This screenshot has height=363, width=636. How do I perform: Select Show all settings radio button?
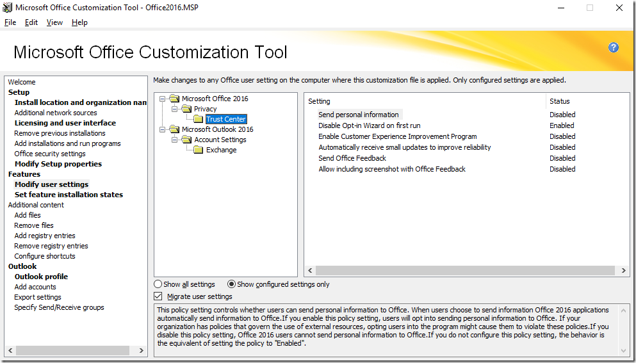(x=158, y=284)
